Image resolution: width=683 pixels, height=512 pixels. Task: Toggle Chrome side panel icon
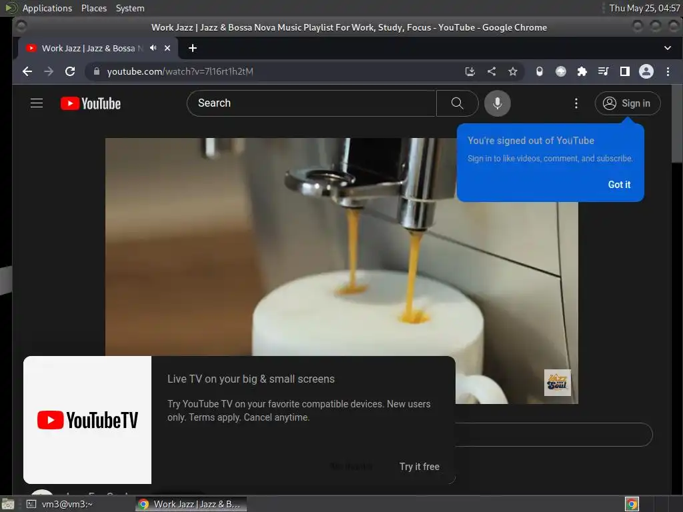pos(624,71)
